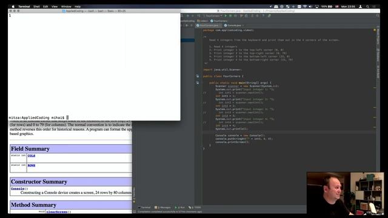Open Spotlight search in menu bar
The width and height of the screenshot is (388, 218).
point(368,7)
